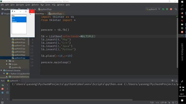Expand Extended Definitions node
This screenshot has width=186, height=104.
(7, 77)
